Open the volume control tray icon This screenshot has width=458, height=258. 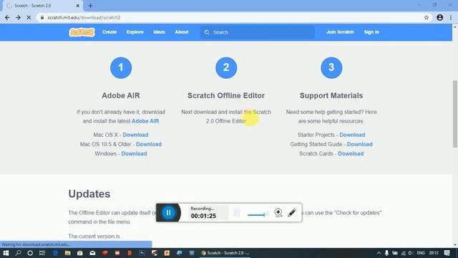pos(411,253)
